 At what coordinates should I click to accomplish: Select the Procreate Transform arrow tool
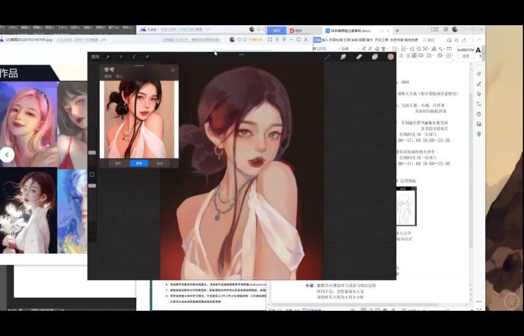click(147, 57)
